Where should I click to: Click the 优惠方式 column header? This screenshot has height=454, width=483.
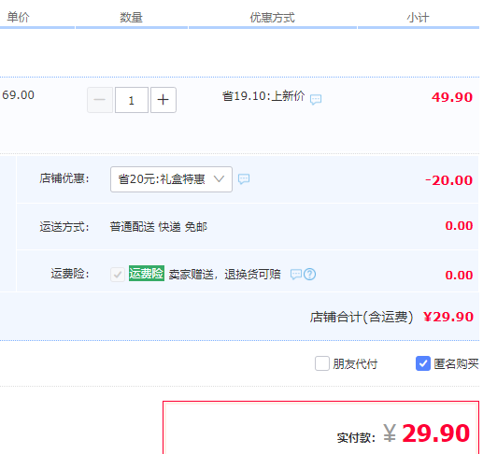click(x=272, y=18)
